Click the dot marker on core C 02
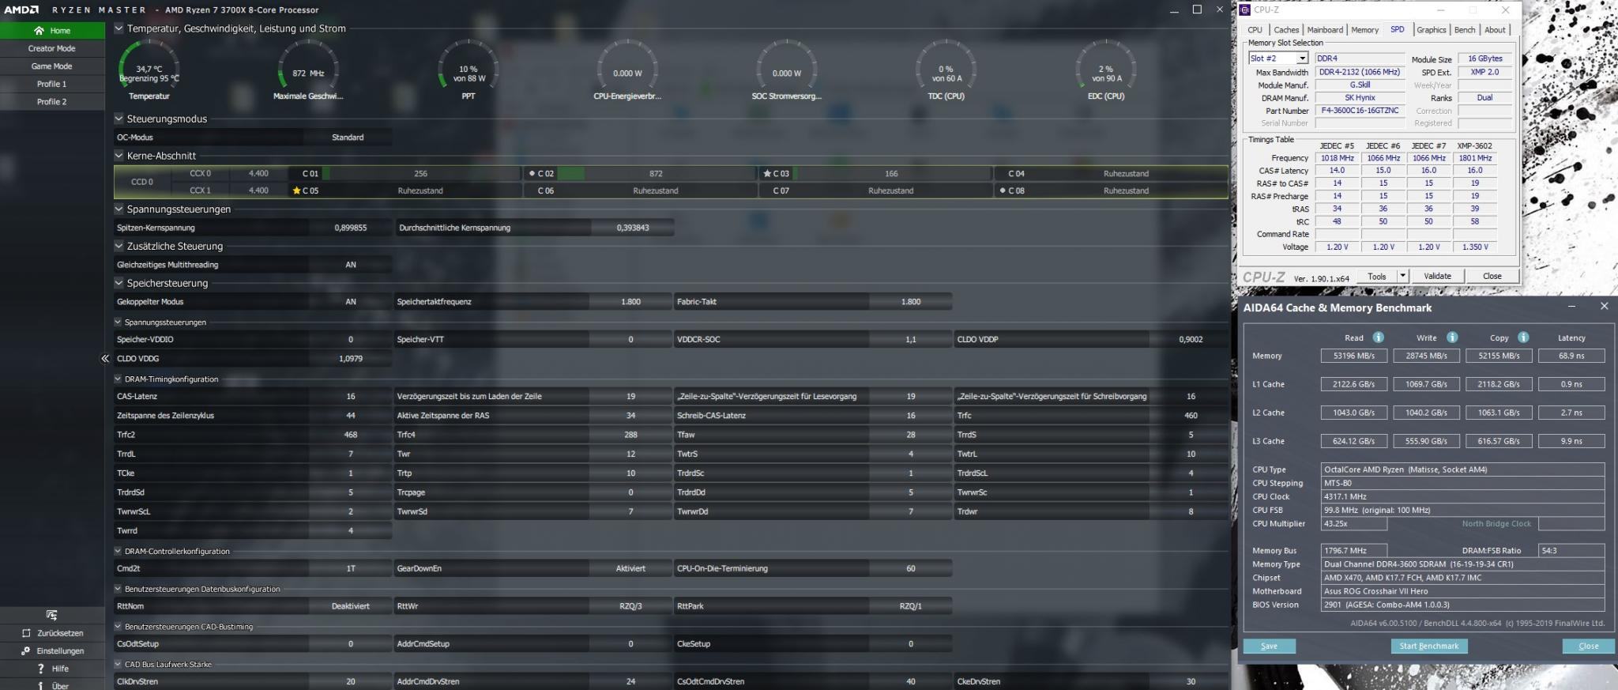 532,173
